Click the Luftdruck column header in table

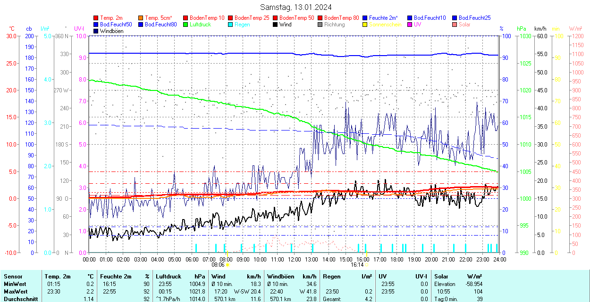168,277
